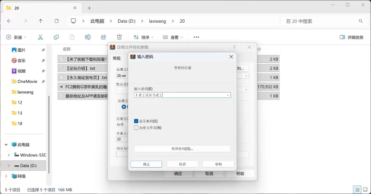The width and height of the screenshot is (371, 194).
Task: Select the 常规 tab in archive dialog
Action: pos(116,58)
